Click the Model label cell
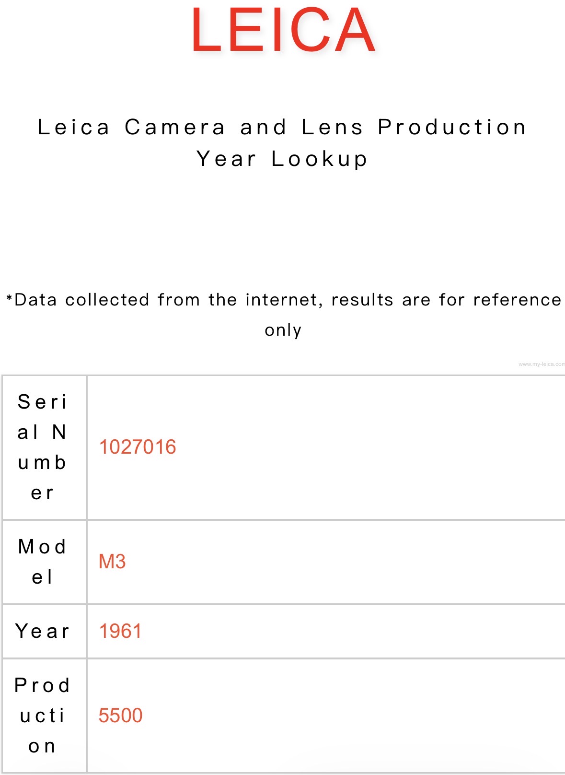Image resolution: width=565 pixels, height=775 pixels. coord(43,562)
